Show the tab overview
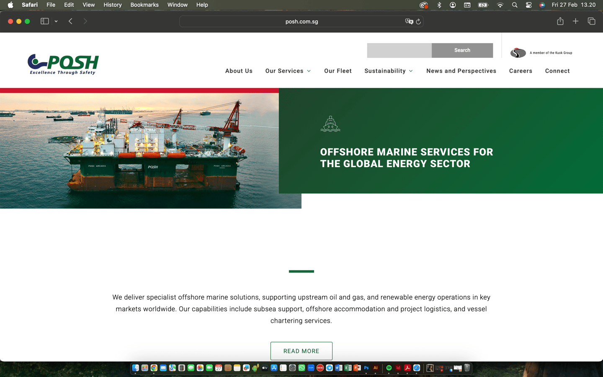603x377 pixels. tap(591, 21)
